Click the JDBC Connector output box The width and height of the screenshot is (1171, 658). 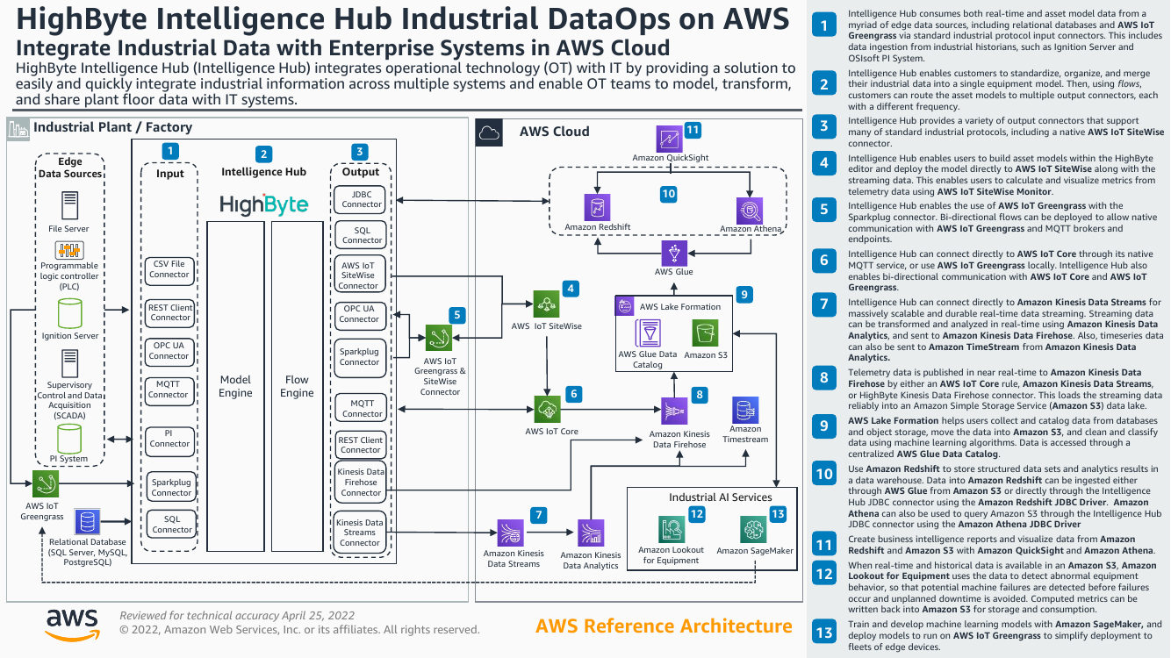pos(361,199)
